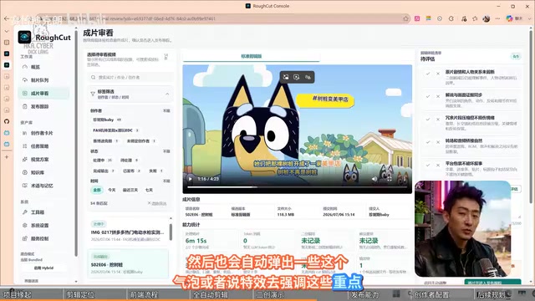
Task: Play the Bluey preview video
Action: click(190, 179)
